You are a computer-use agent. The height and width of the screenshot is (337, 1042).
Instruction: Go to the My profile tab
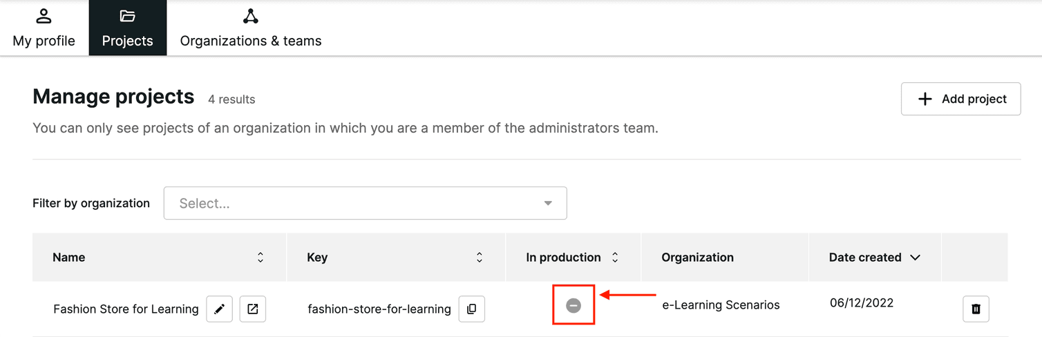[x=44, y=28]
